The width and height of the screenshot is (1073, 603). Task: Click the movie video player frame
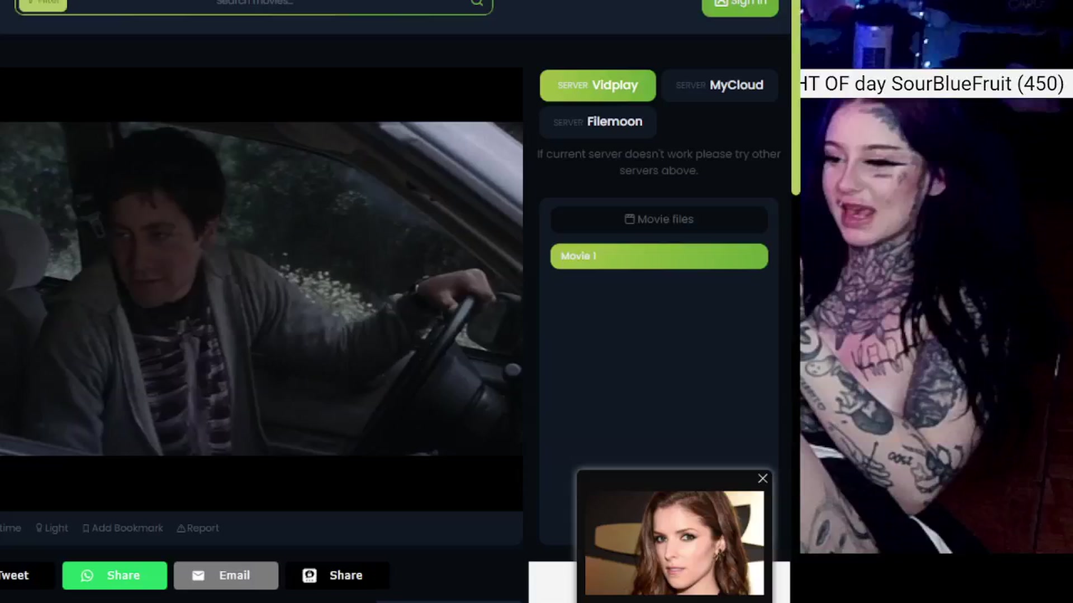pos(262,289)
